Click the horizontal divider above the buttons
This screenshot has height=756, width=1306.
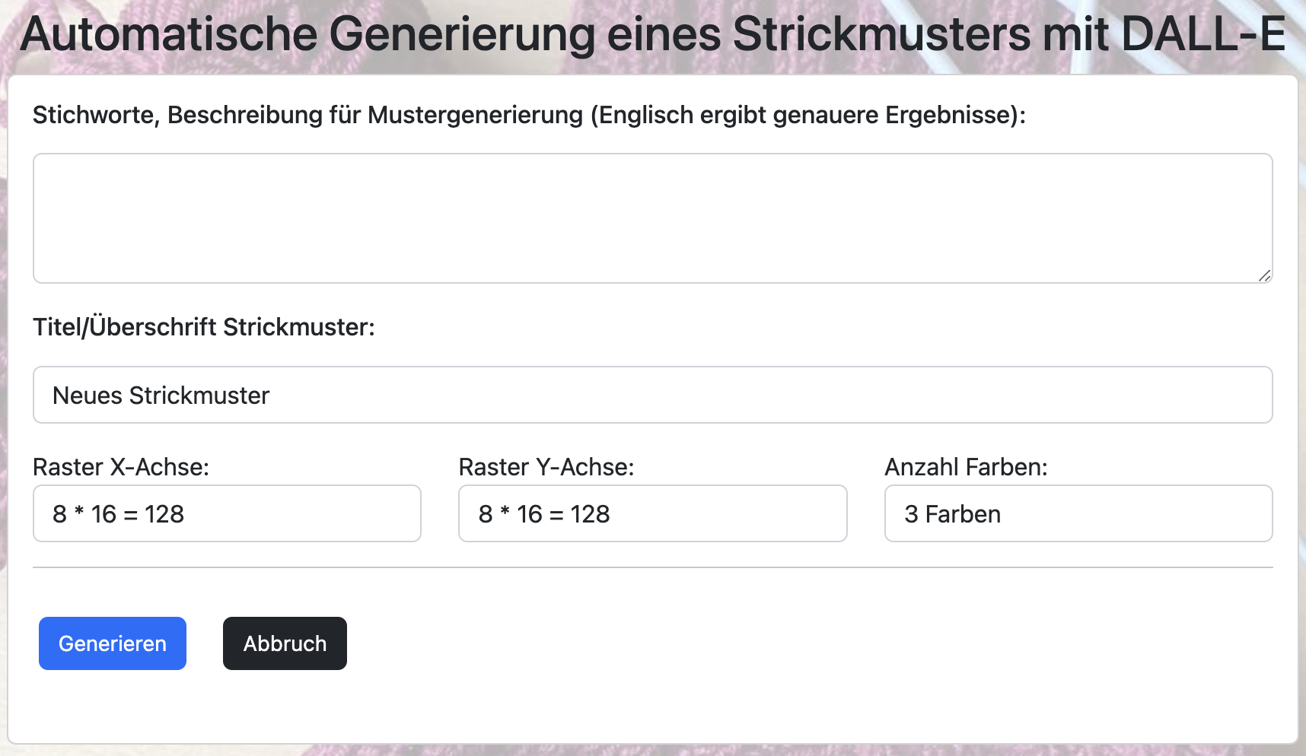(653, 567)
